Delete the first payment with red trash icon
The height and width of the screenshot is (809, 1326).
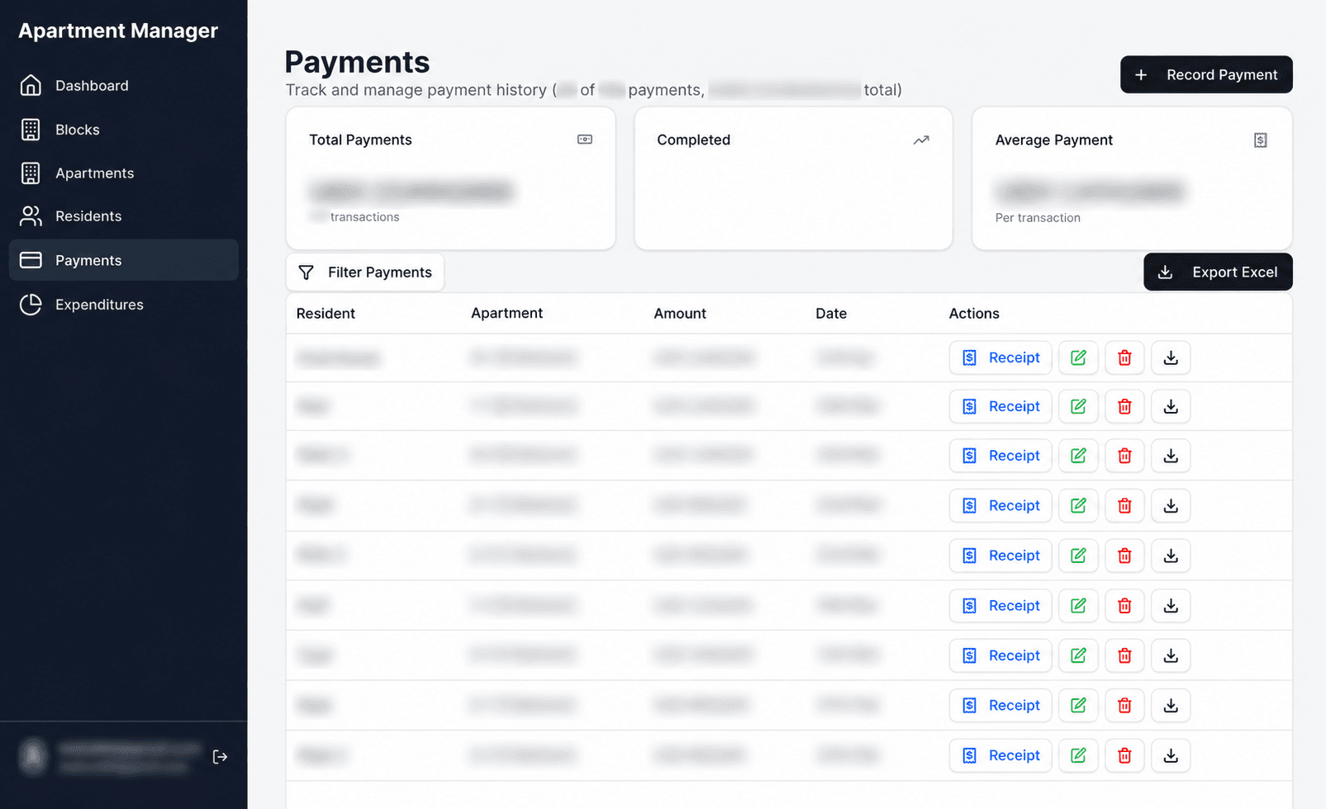pyautogui.click(x=1124, y=357)
